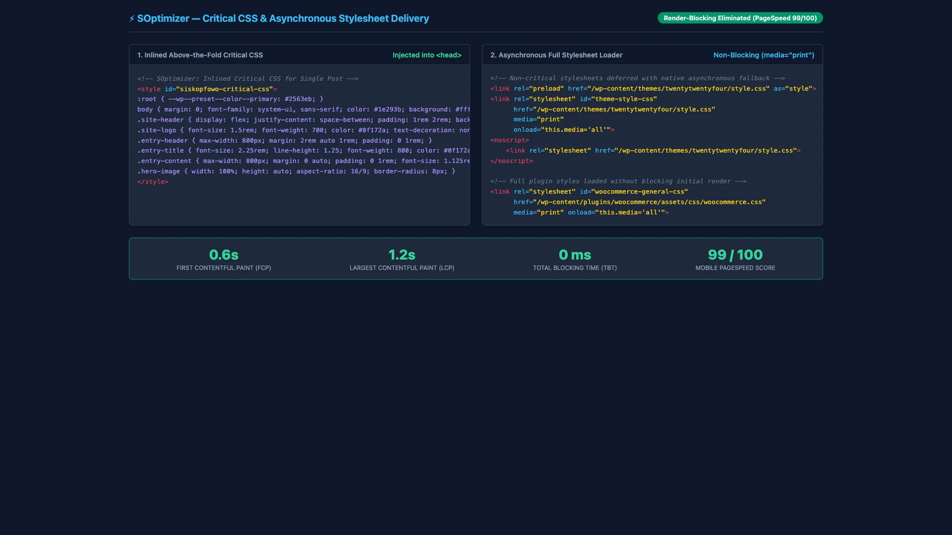The width and height of the screenshot is (952, 535).
Task: Click the woocommerce-general-css link line
Action: 589,192
